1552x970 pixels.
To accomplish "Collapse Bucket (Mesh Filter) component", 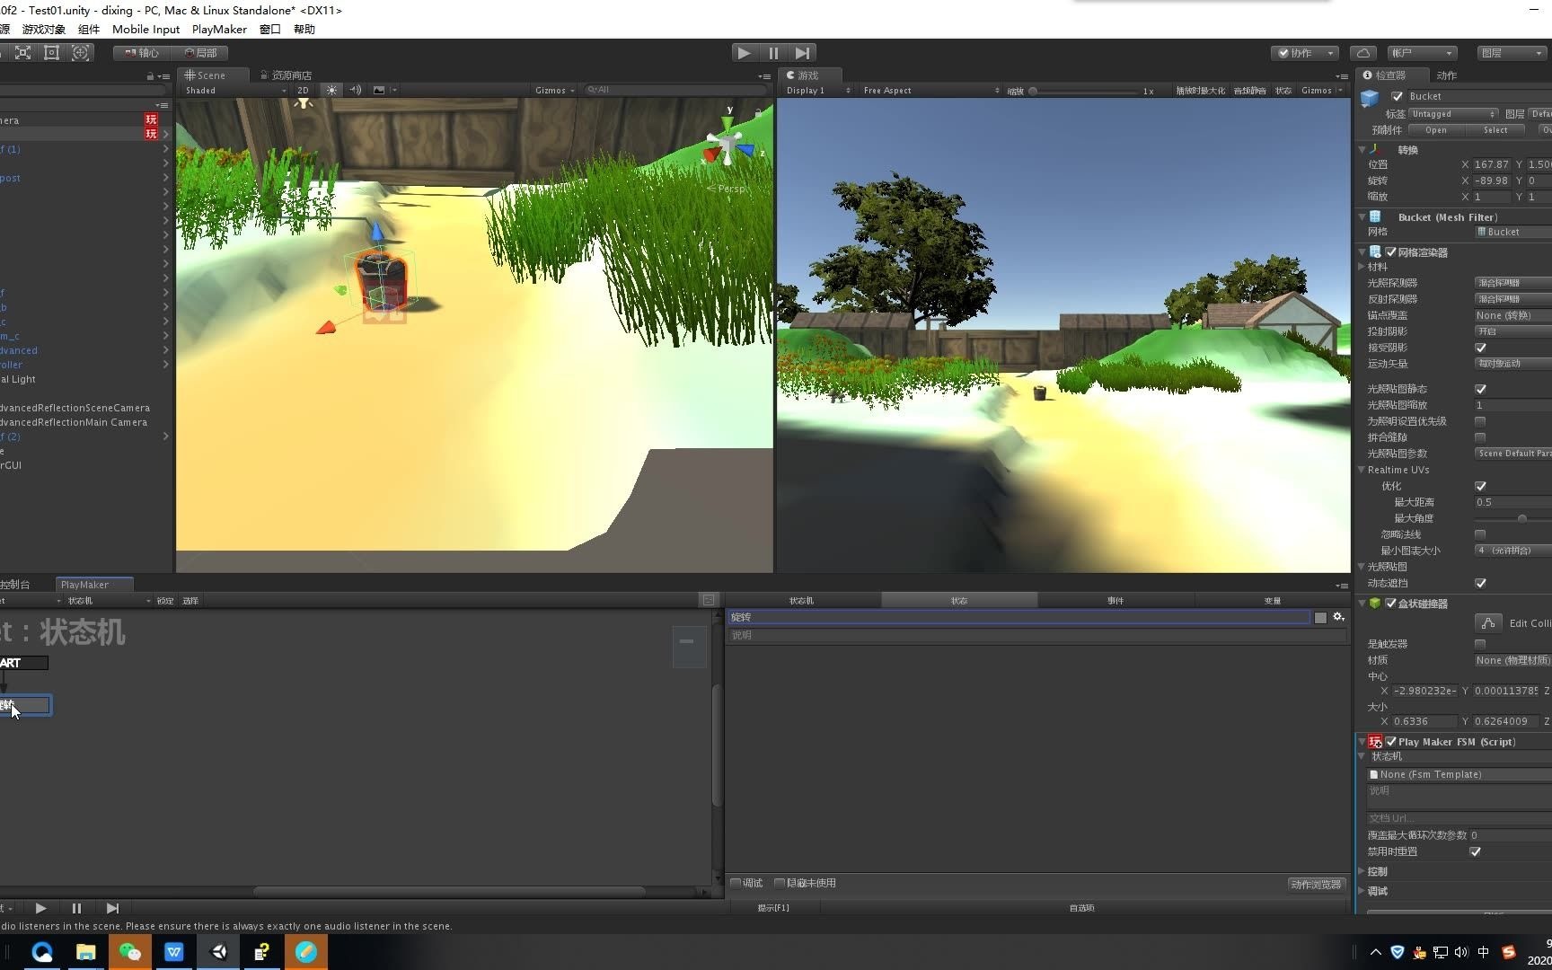I will (1362, 217).
